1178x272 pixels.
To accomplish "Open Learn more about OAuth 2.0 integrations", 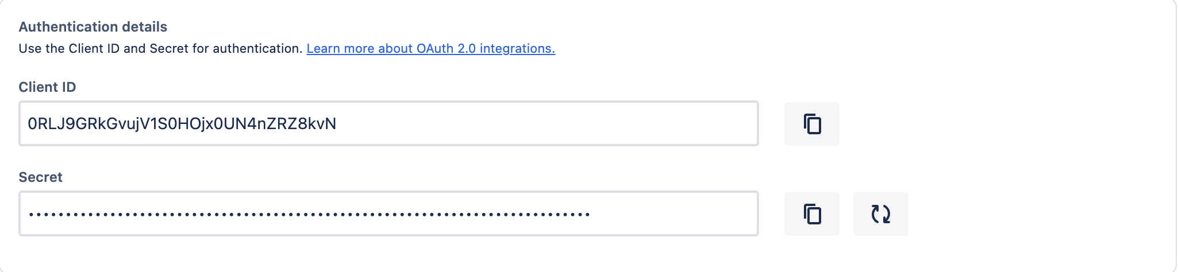I will point(430,49).
